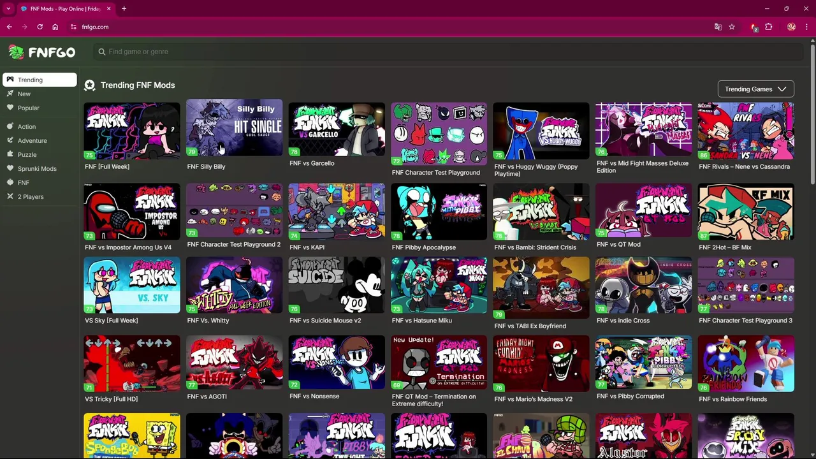Open FNF Vs. Whitty thumbnail

coord(234,285)
